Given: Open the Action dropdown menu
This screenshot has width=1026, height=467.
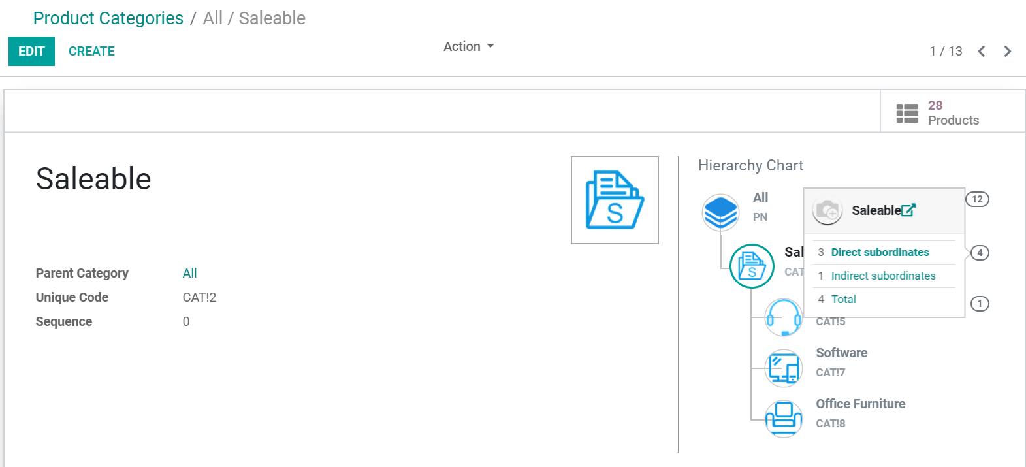Looking at the screenshot, I should point(468,46).
